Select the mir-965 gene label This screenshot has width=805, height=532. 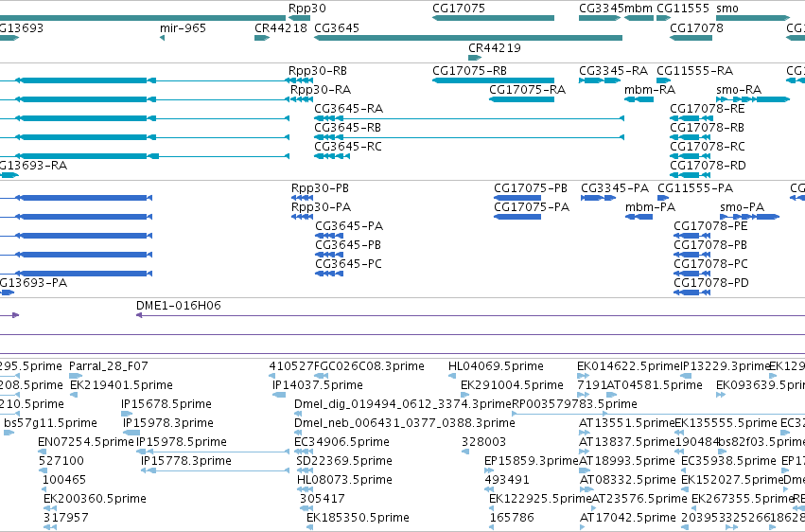[x=183, y=28]
